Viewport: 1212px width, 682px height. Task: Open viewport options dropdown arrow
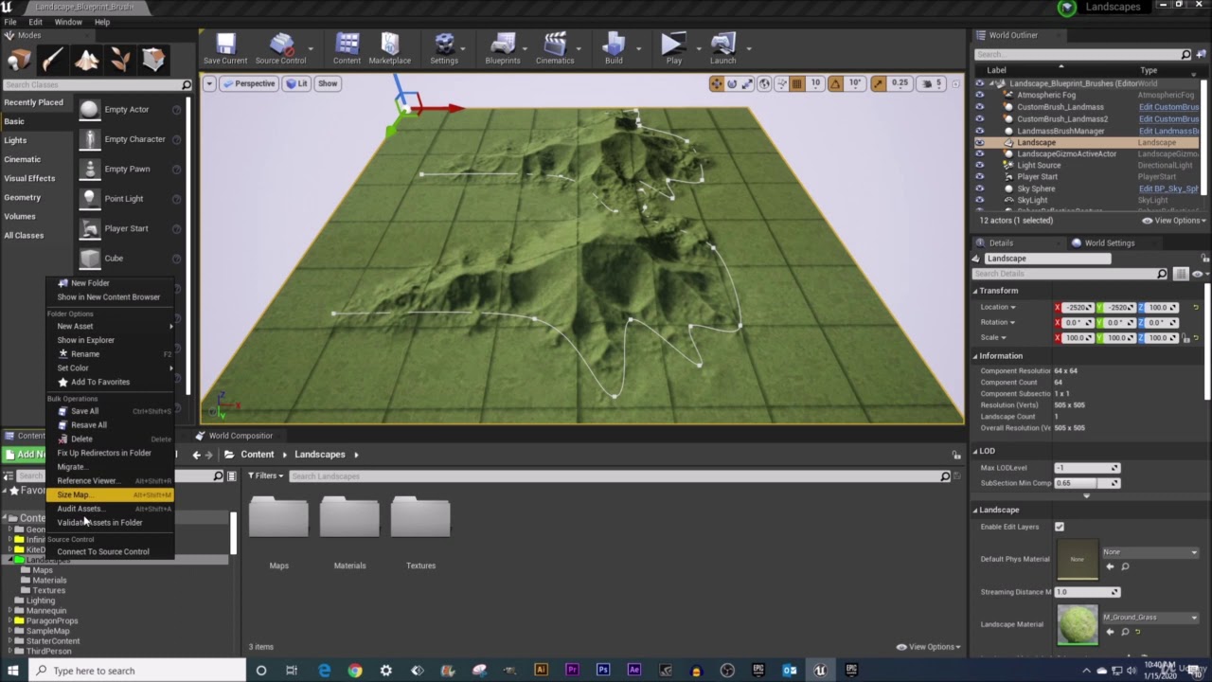[x=209, y=83]
